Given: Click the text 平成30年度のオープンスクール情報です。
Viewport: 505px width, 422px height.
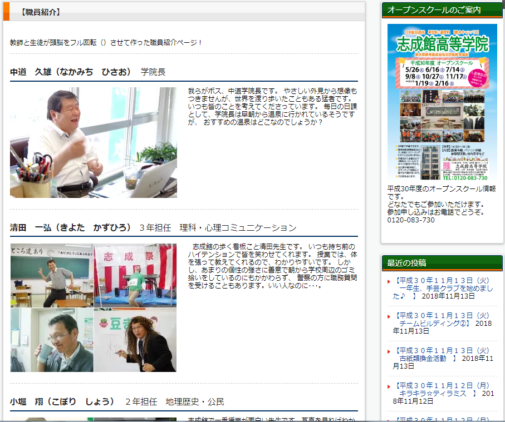Looking at the screenshot, I should point(442,193).
